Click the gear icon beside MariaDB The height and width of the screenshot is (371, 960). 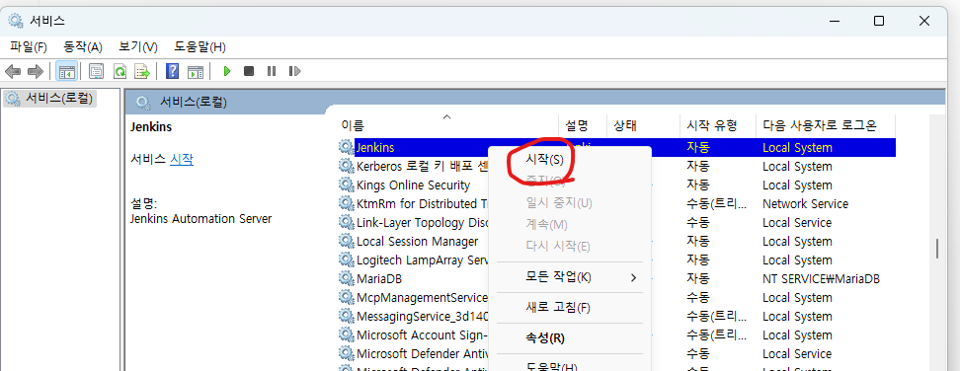[x=347, y=278]
